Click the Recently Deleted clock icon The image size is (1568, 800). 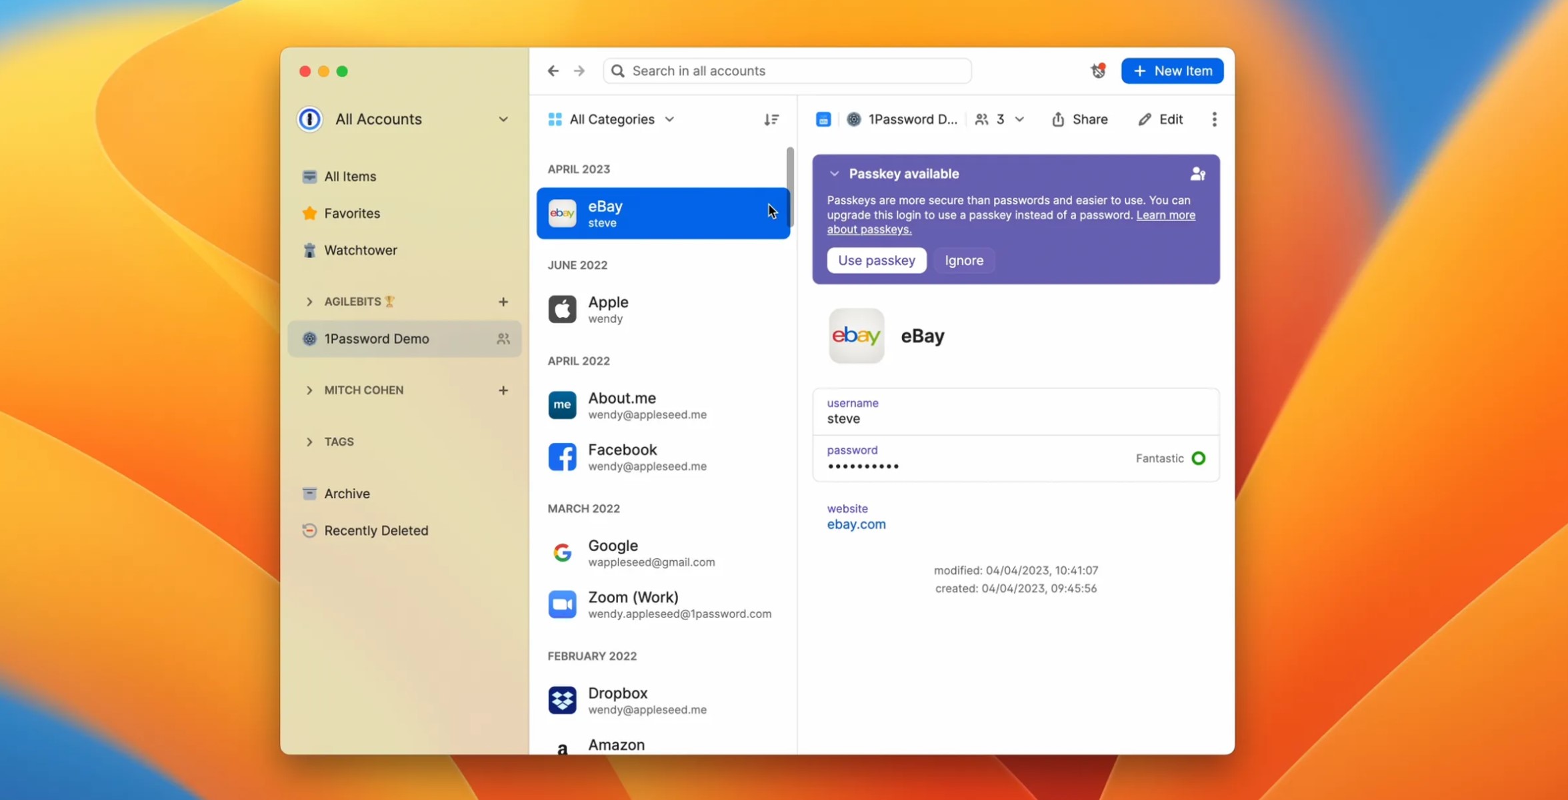pos(309,531)
